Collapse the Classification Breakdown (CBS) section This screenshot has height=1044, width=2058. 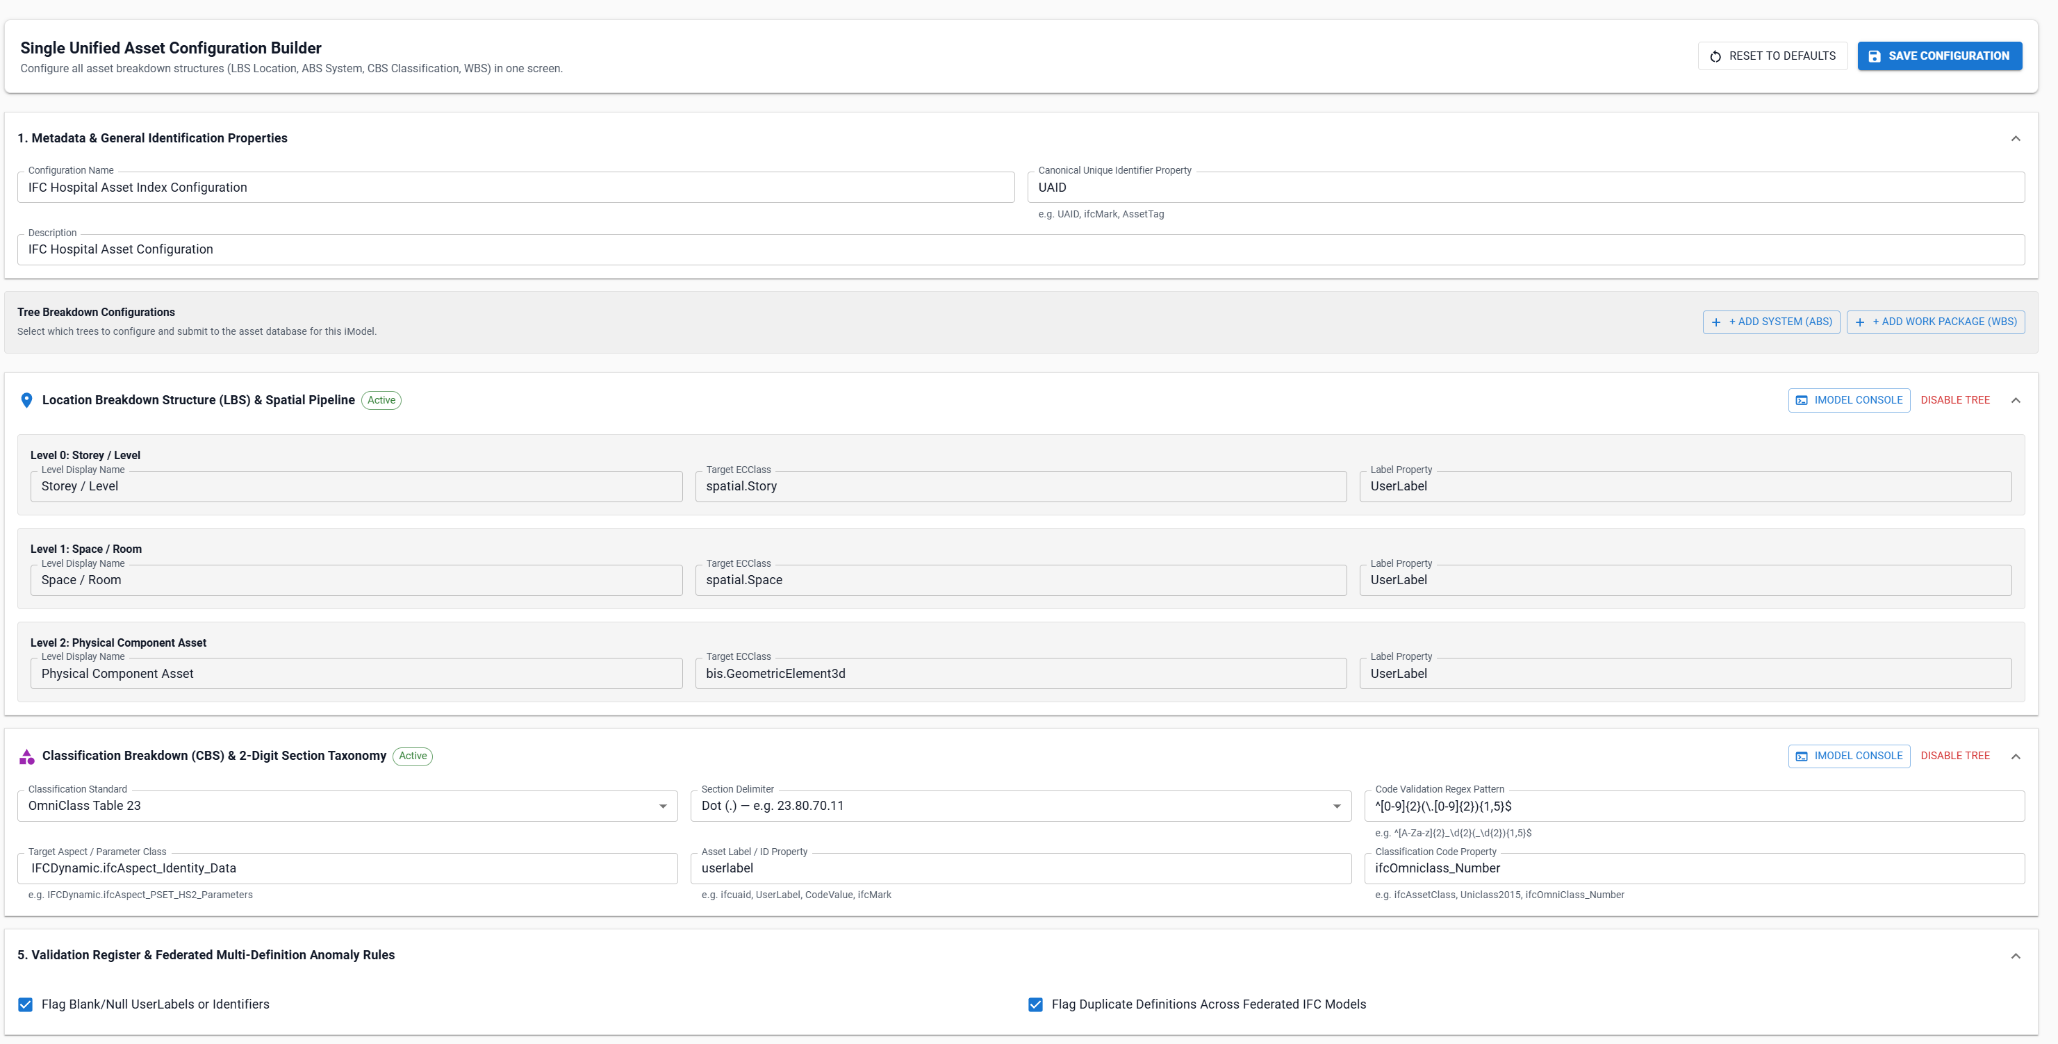tap(2016, 756)
